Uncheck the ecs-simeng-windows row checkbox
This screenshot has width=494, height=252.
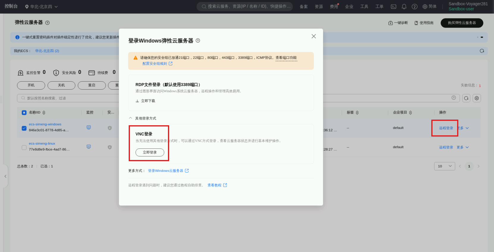[24, 128]
